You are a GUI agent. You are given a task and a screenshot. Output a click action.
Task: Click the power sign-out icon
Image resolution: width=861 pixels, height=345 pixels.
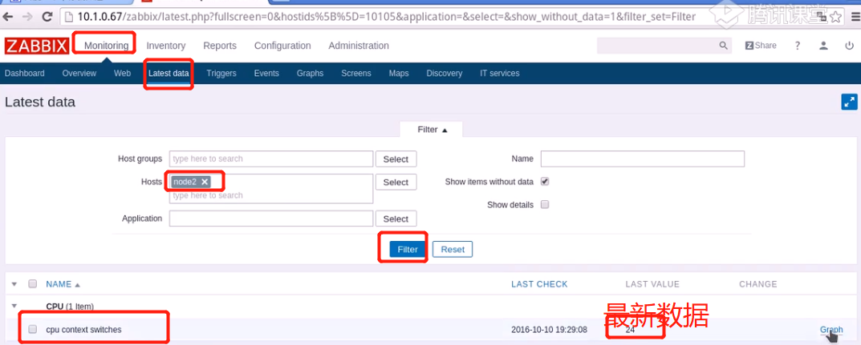tap(849, 46)
